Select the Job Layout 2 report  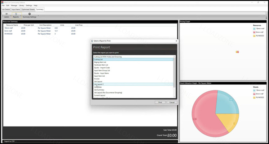tap(133, 84)
